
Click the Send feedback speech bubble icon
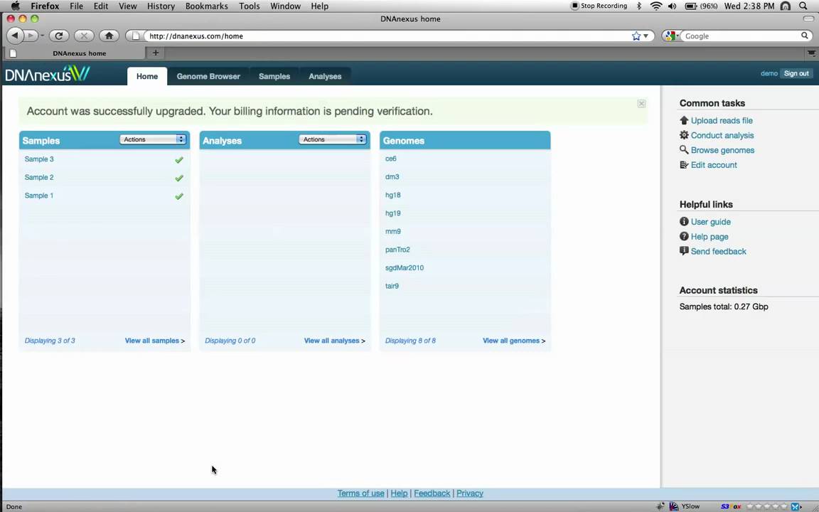[684, 251]
